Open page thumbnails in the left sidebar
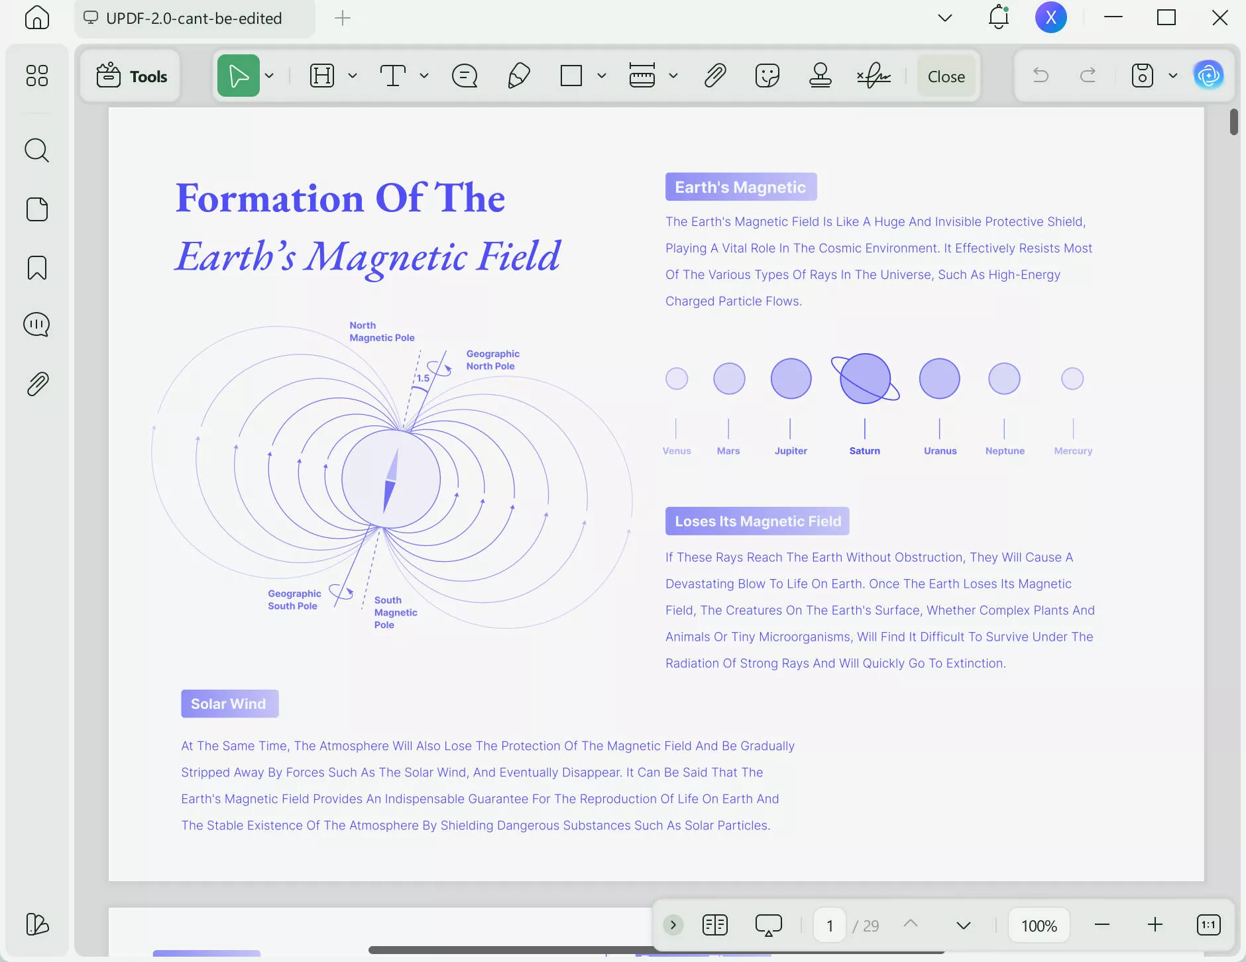This screenshot has width=1246, height=962. [37, 209]
